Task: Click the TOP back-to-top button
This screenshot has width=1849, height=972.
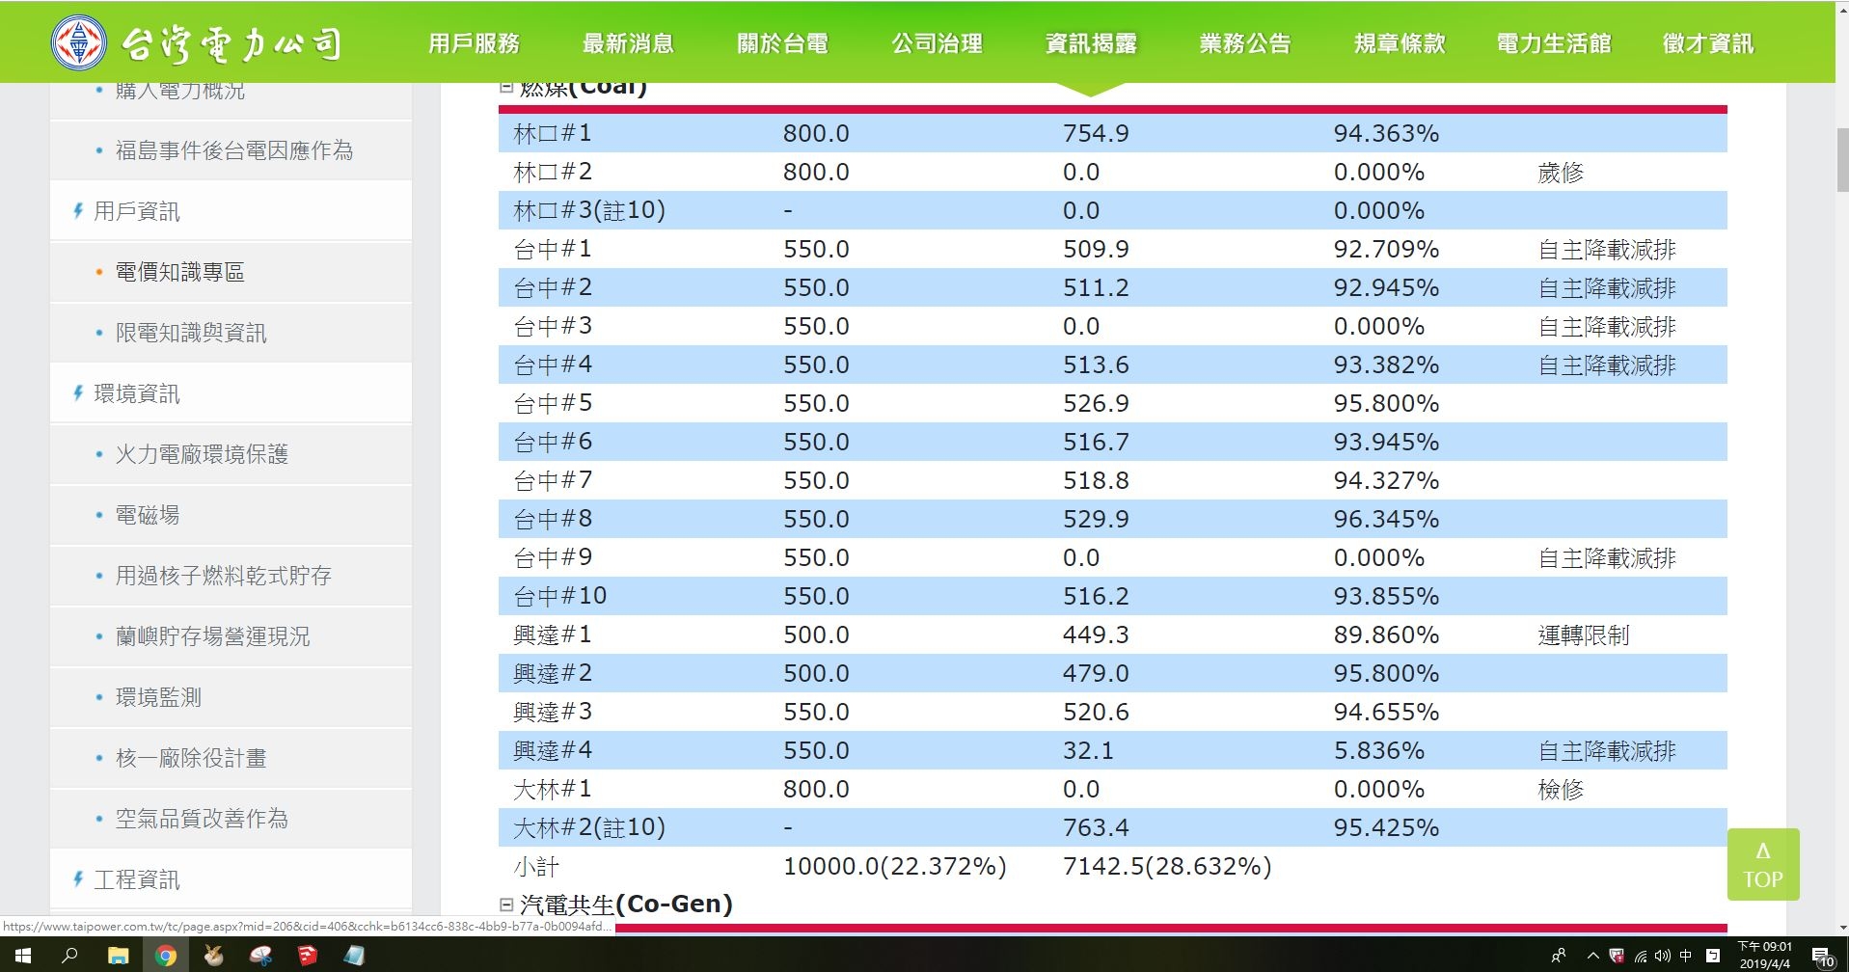Action: tap(1762, 865)
